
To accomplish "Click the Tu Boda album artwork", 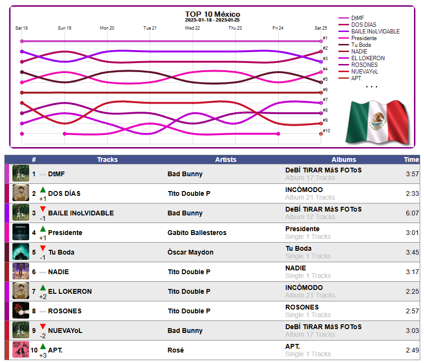I will (x=21, y=252).
